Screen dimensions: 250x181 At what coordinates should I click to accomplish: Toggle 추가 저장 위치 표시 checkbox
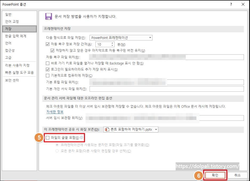click(47, 69)
